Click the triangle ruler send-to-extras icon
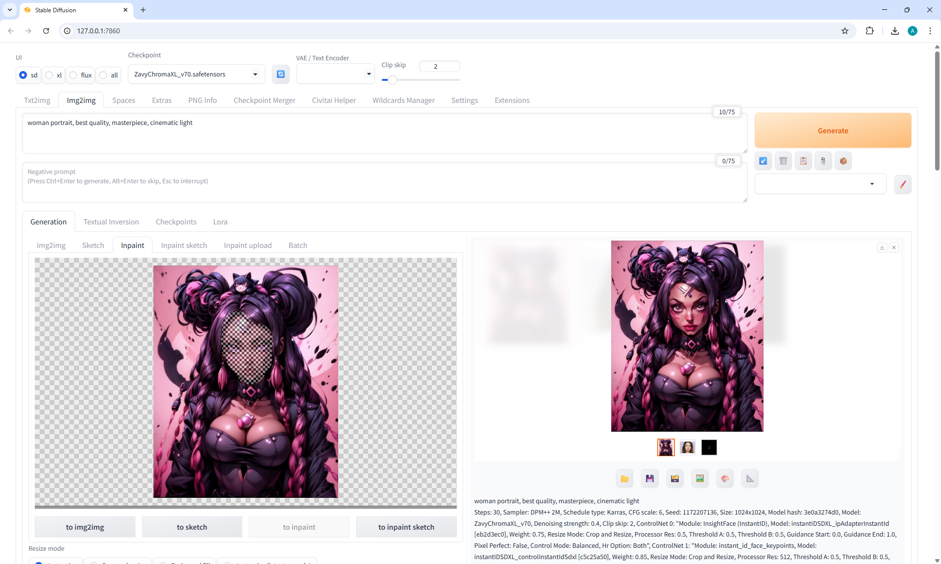This screenshot has width=941, height=564. 750,479
